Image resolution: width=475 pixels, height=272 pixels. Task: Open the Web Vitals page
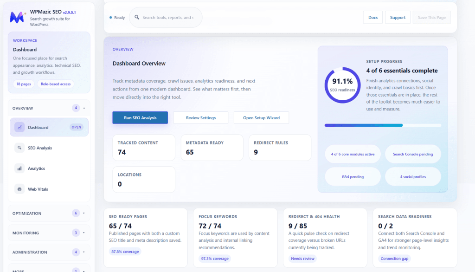tap(49, 189)
